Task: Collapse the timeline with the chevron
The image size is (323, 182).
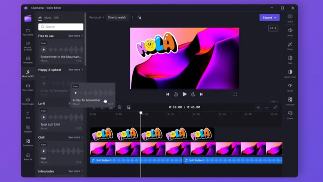Action: (273, 102)
